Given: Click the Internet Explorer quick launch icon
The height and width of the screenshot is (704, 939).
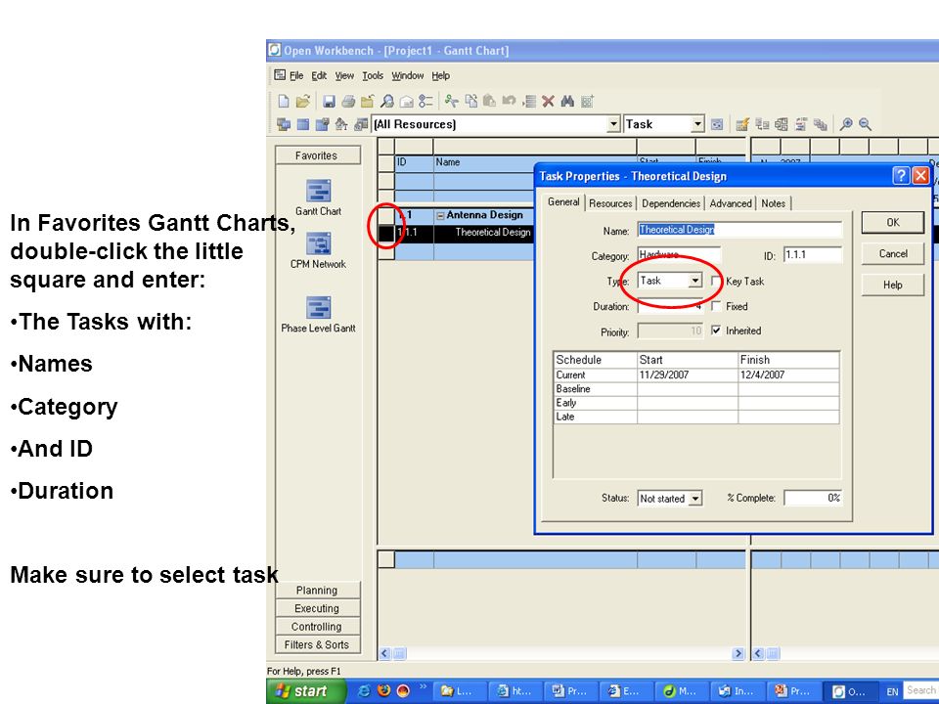Looking at the screenshot, I should point(364,691).
